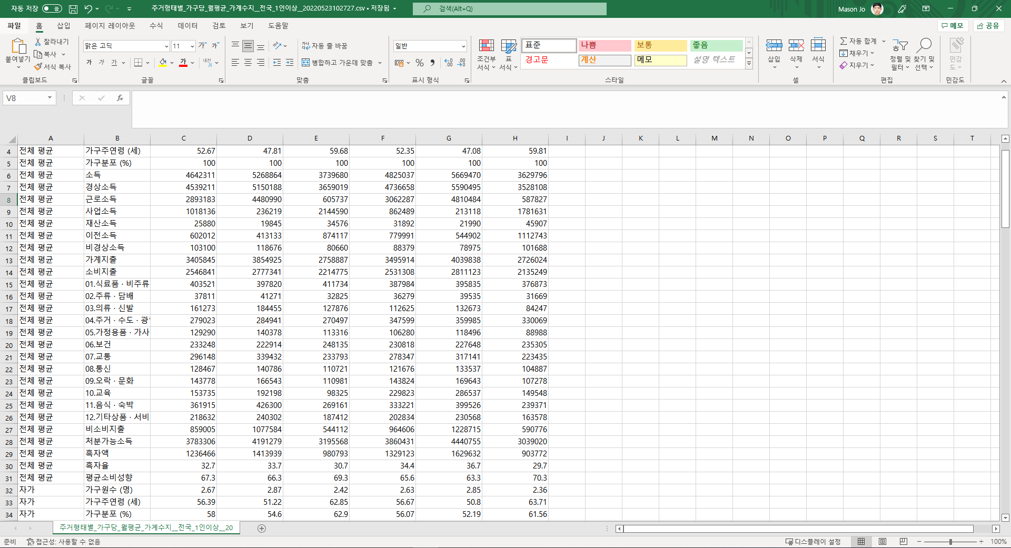Open 디스플레이 설정 in status bar

[x=813, y=542]
